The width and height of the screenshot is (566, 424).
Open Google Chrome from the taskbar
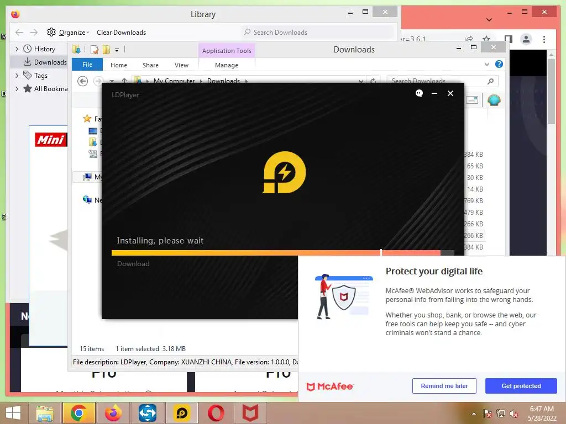coord(78,413)
